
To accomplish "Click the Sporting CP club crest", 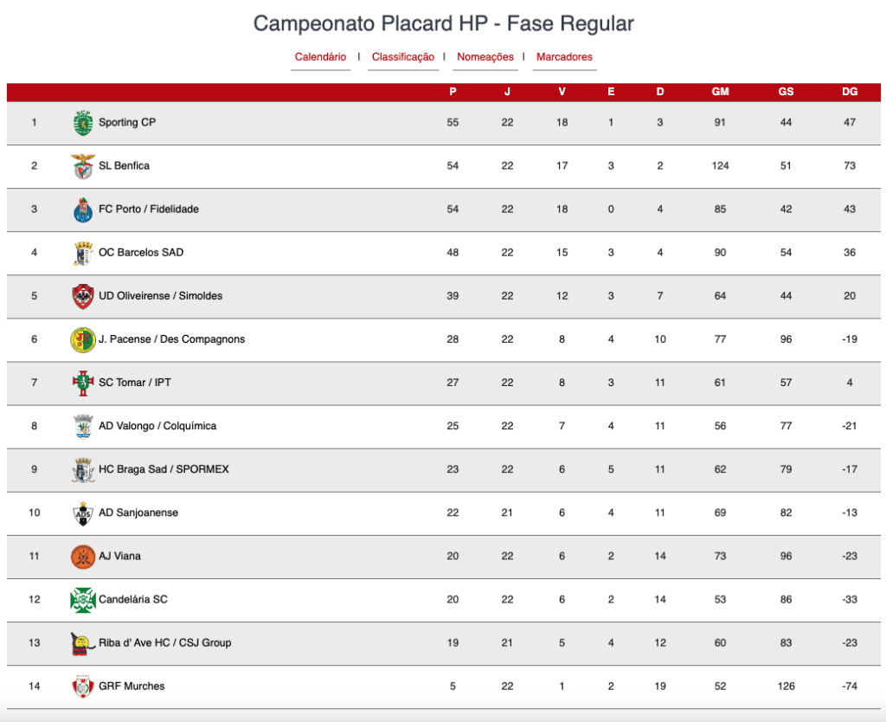I will pyautogui.click(x=83, y=123).
